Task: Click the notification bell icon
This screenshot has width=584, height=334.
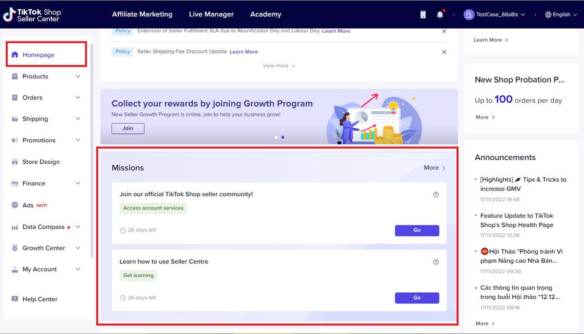Action: pyautogui.click(x=440, y=15)
